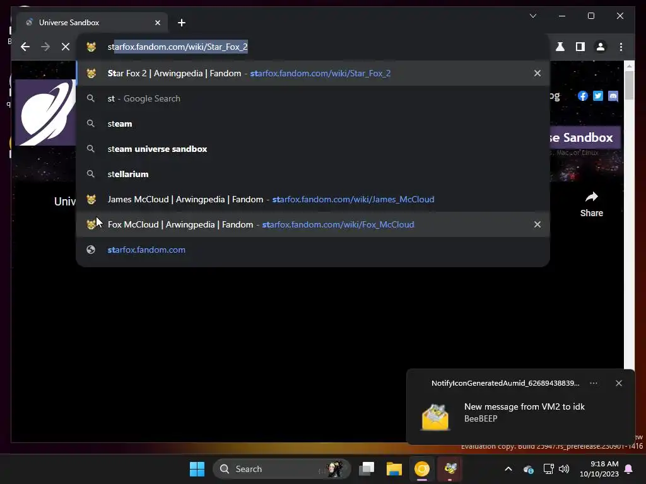Pick 'steam universe sandbox' suggestion

313,149
